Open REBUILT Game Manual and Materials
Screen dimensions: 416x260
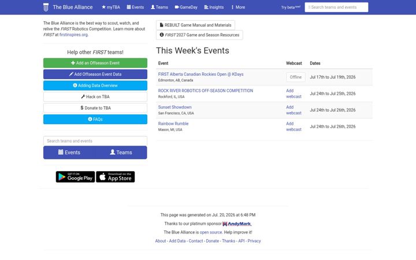point(195,25)
